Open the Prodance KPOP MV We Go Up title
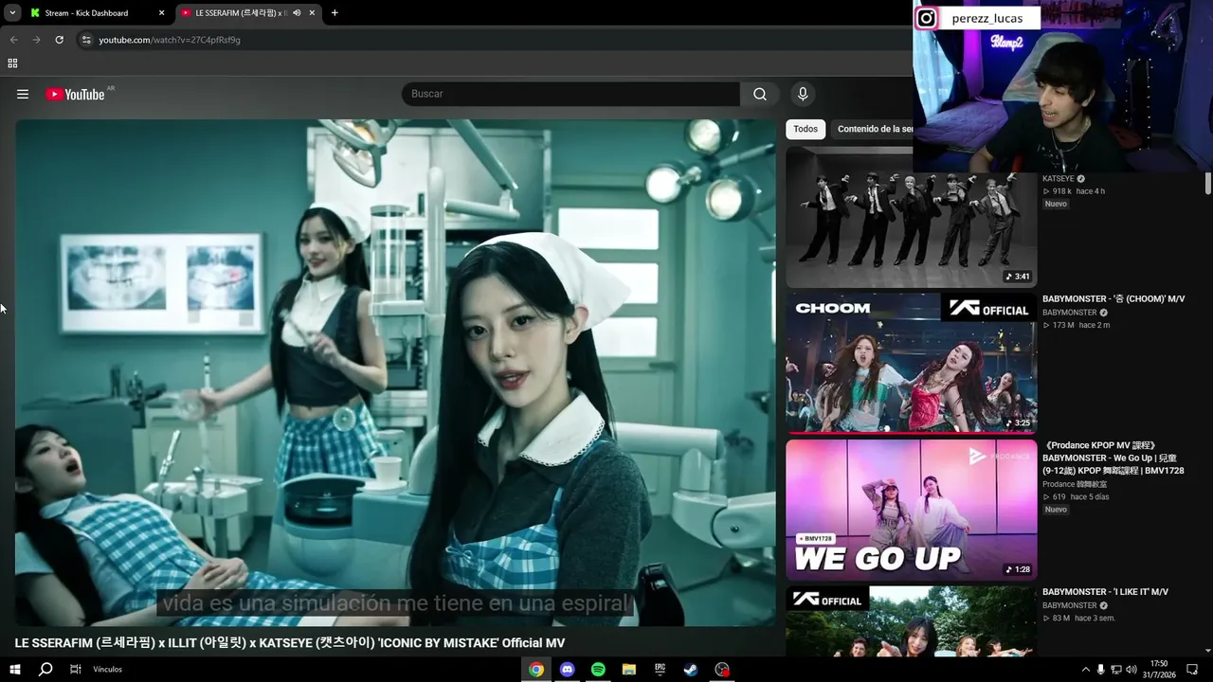This screenshot has height=682, width=1213. click(1113, 458)
